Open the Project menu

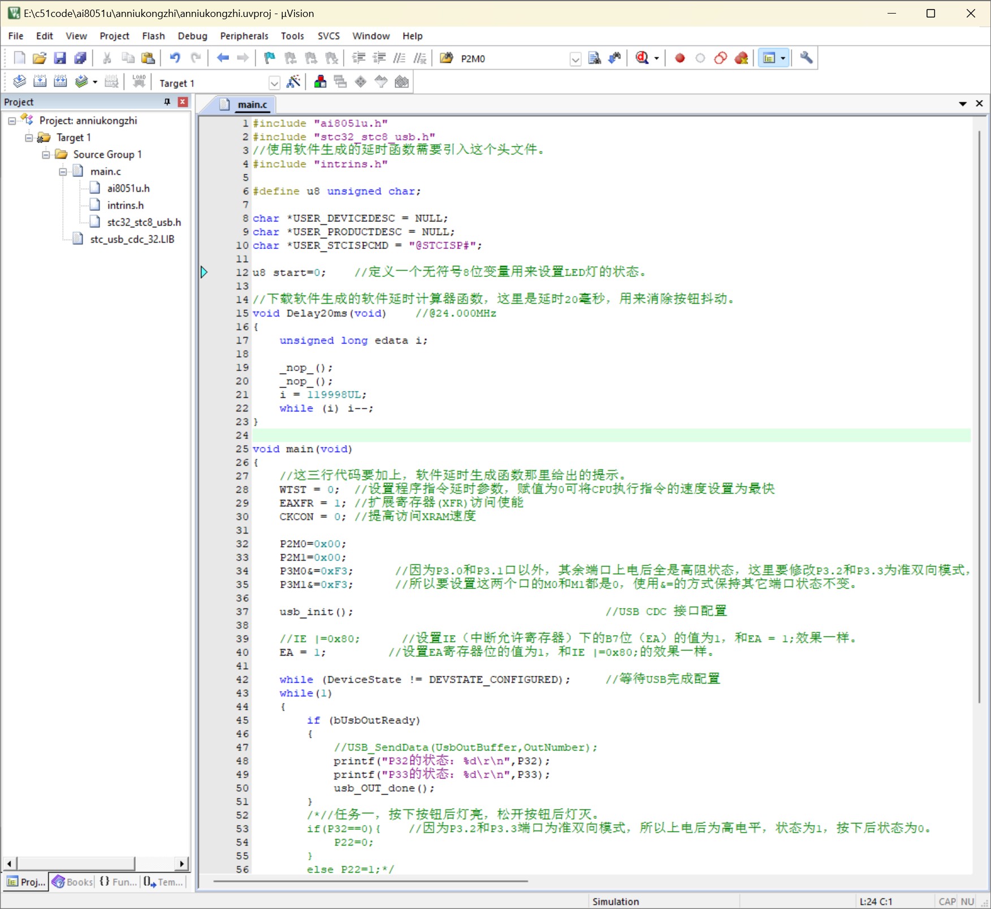point(115,36)
